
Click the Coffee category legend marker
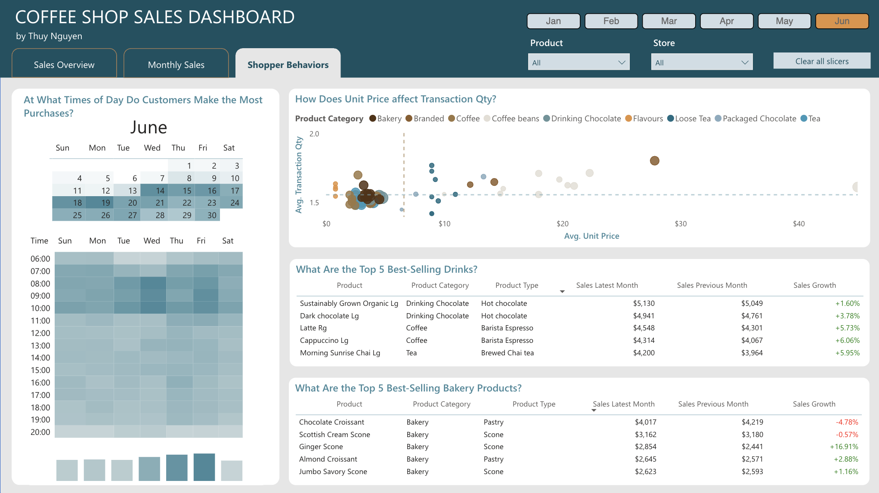click(x=451, y=118)
